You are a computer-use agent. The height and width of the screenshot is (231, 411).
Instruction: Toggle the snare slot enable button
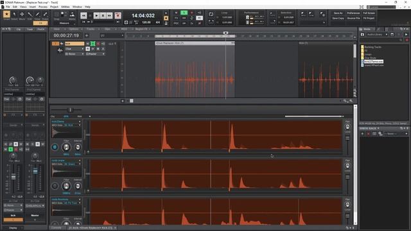[55, 186]
